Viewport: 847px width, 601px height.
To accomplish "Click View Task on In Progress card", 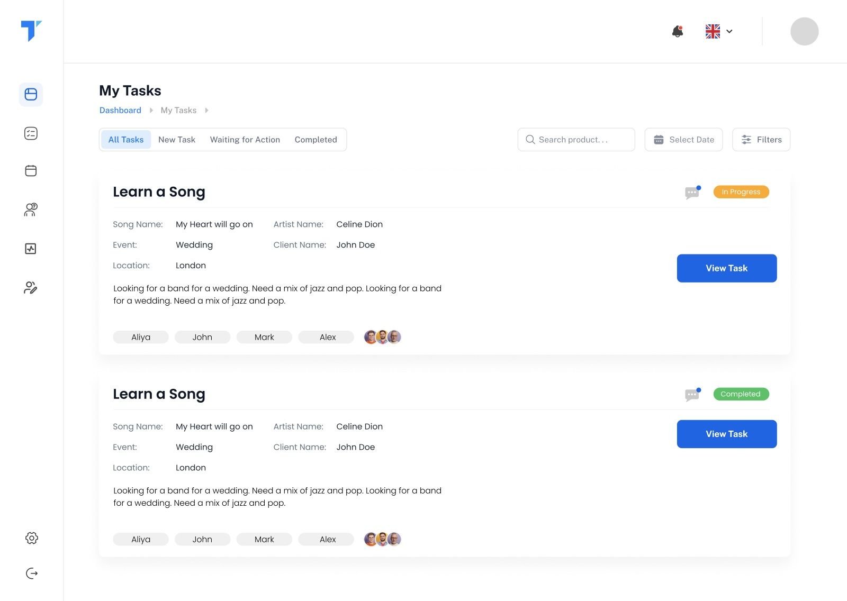I will tap(727, 268).
